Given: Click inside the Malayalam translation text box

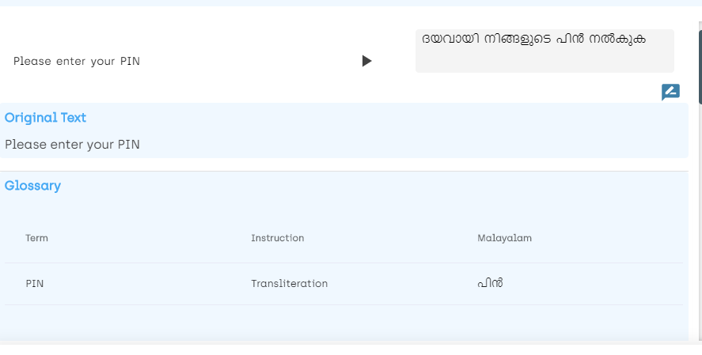Looking at the screenshot, I should pyautogui.click(x=545, y=51).
